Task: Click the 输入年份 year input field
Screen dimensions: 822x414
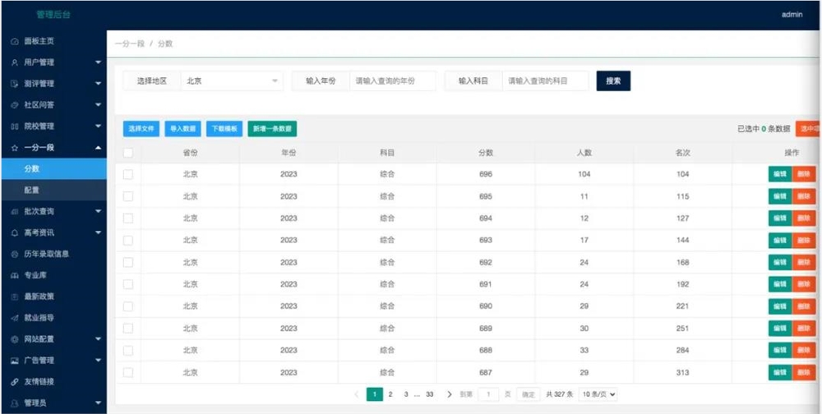Action: pos(393,81)
